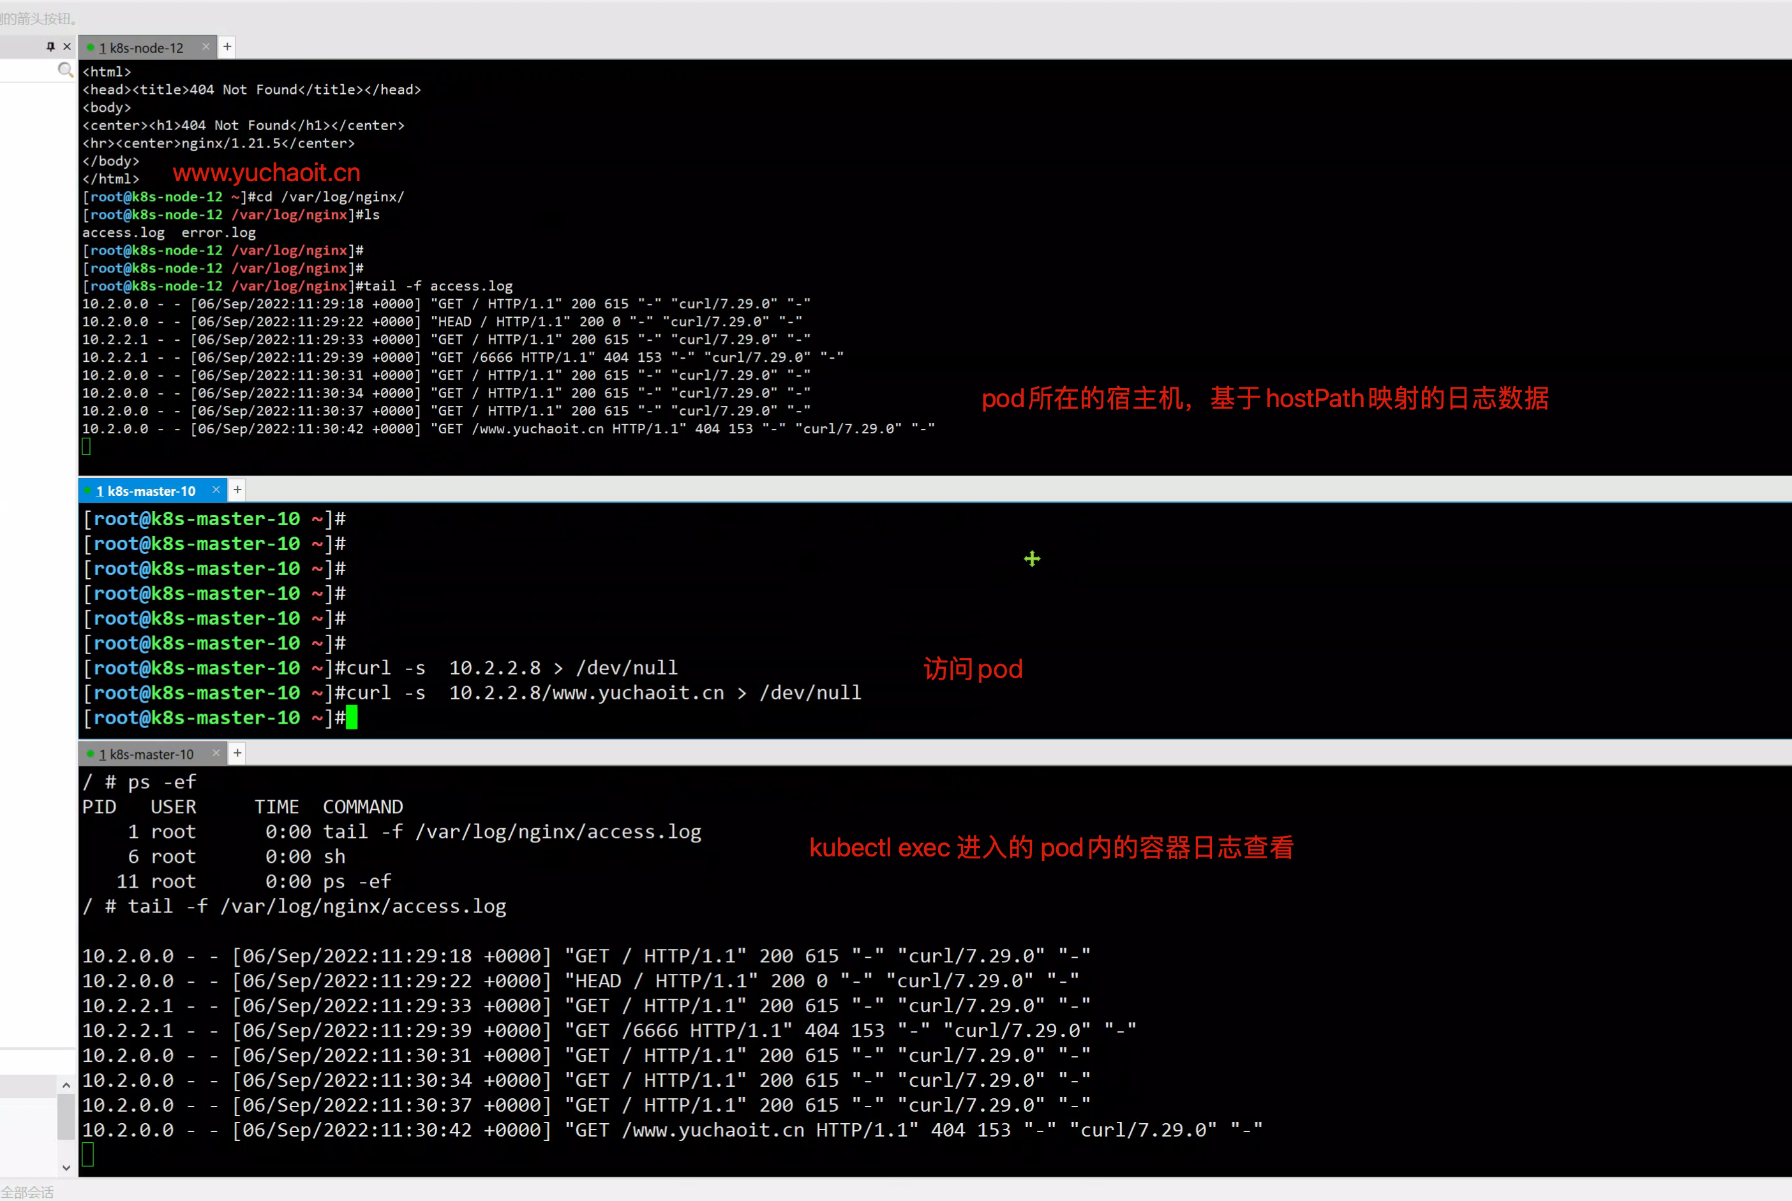Close the session sidebar panel
The width and height of the screenshot is (1792, 1201).
[68, 47]
